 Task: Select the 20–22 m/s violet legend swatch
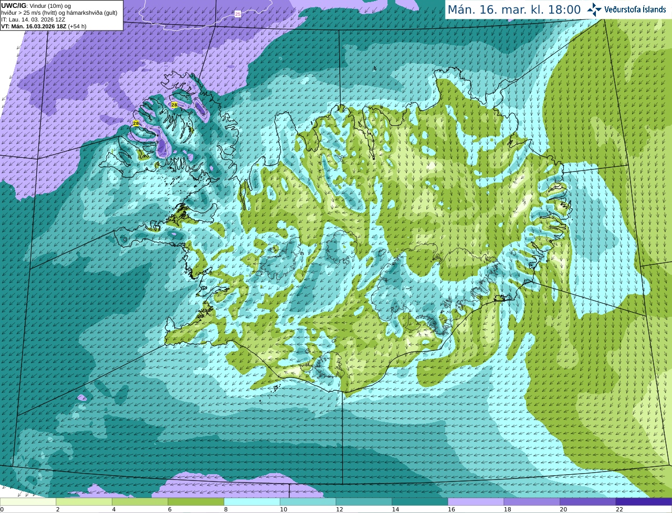587,501
